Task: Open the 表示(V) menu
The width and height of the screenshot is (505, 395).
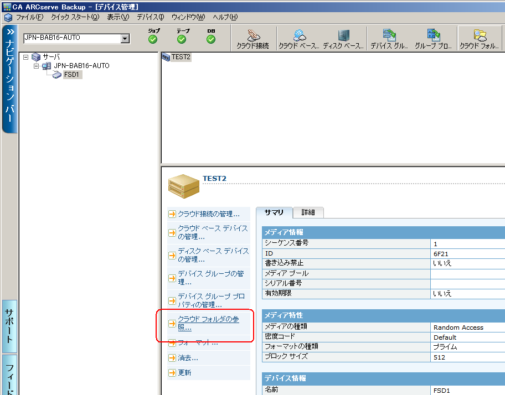Action: (118, 17)
